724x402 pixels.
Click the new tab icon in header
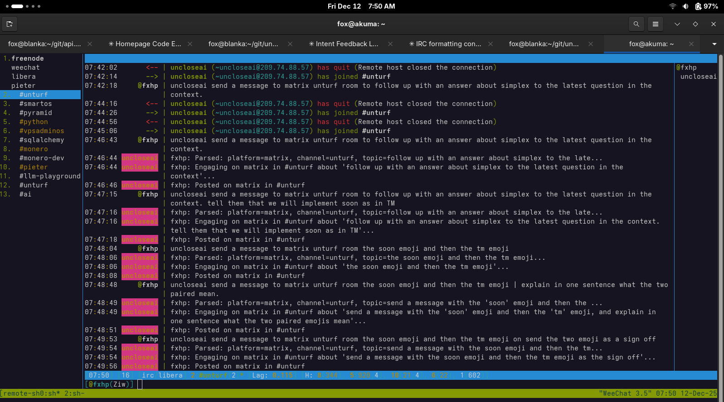10,24
